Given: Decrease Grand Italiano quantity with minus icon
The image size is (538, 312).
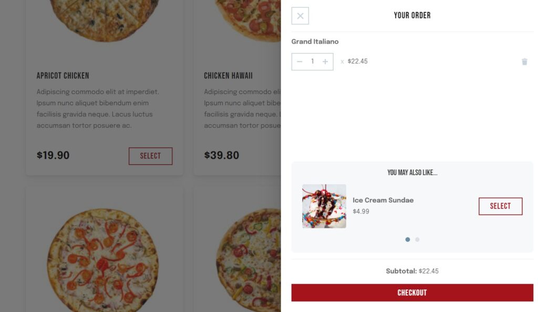Looking at the screenshot, I should pyautogui.click(x=299, y=62).
